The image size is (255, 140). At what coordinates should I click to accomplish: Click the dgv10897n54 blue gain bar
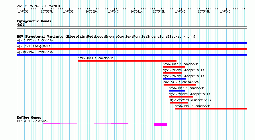click(x=174, y=79)
